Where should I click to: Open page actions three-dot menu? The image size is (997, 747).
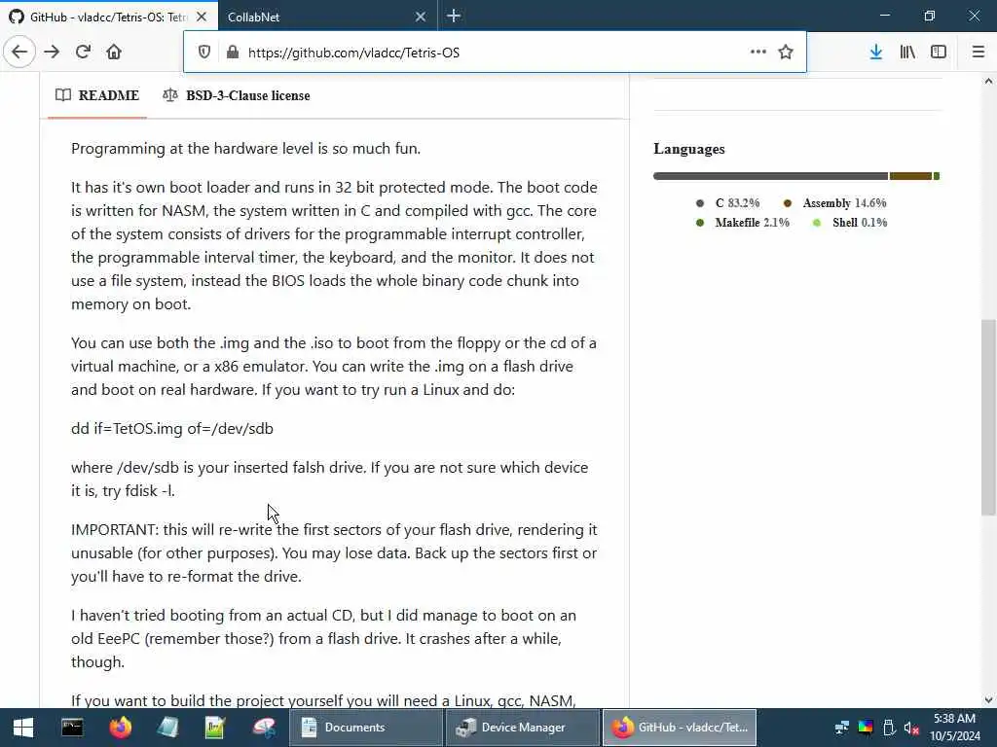(757, 53)
